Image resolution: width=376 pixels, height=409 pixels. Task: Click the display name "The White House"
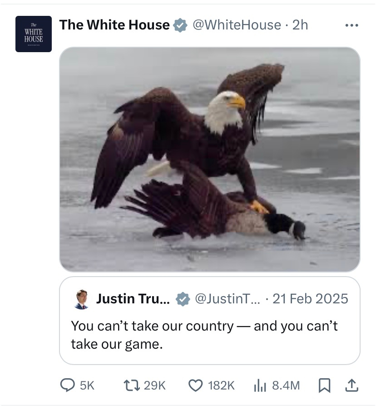point(114,25)
